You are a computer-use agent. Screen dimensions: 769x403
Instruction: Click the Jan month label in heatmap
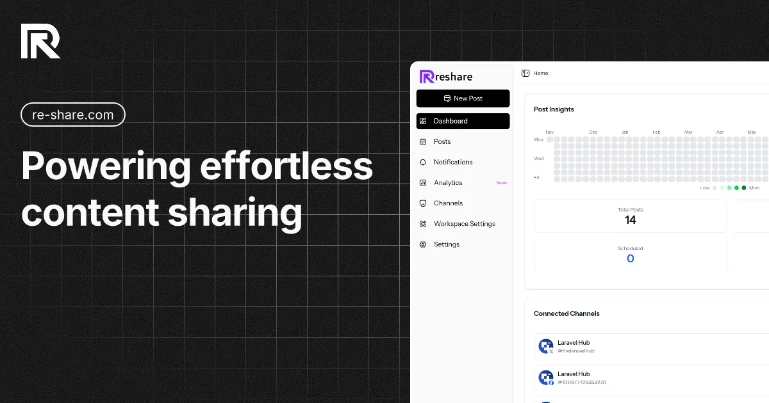[625, 132]
